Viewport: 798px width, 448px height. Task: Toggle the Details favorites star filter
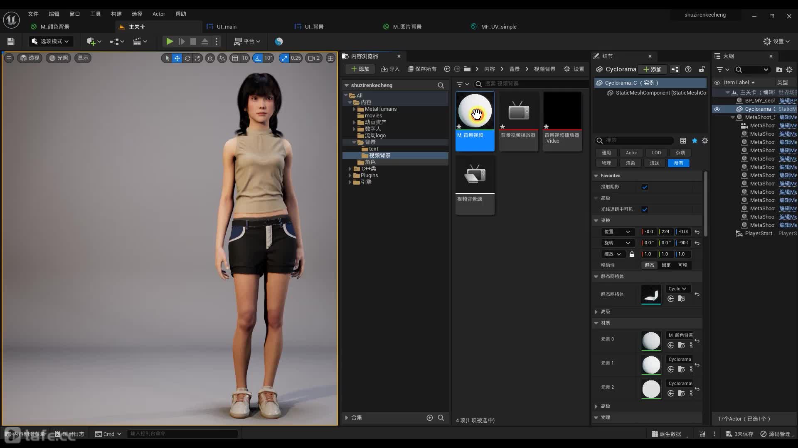point(695,141)
